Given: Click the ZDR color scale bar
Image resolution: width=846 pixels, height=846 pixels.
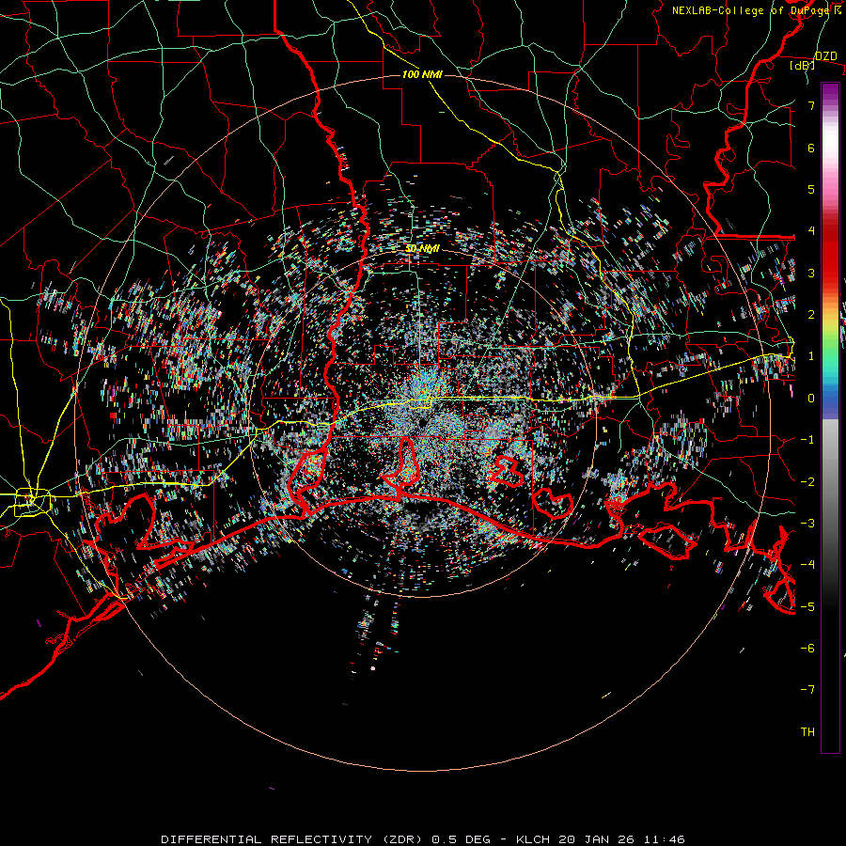Looking at the screenshot, I should click(830, 417).
